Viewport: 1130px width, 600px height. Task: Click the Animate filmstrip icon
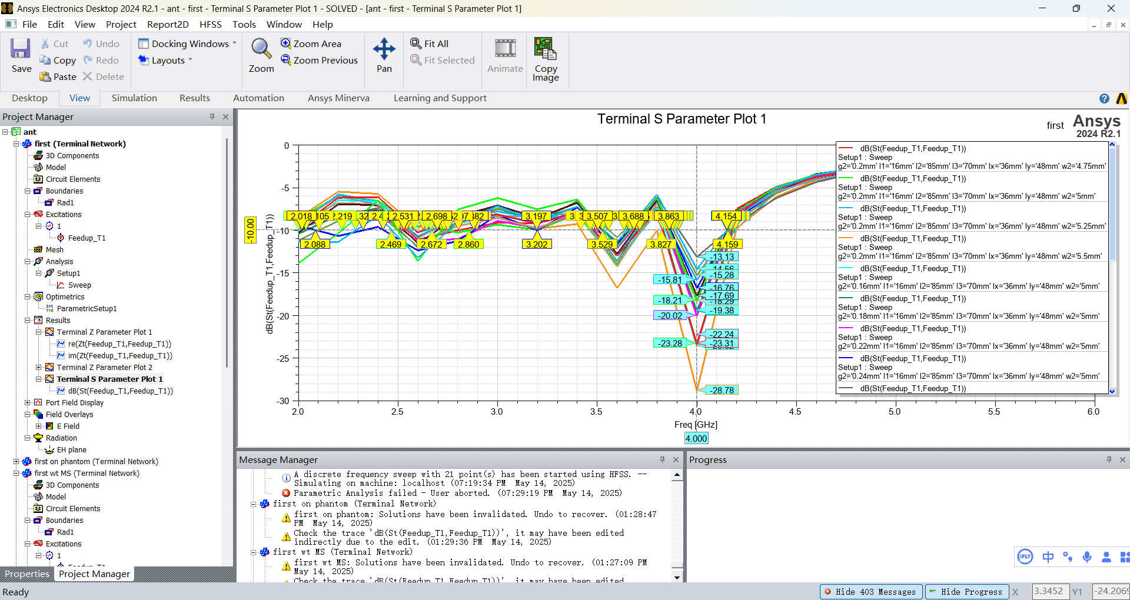505,49
